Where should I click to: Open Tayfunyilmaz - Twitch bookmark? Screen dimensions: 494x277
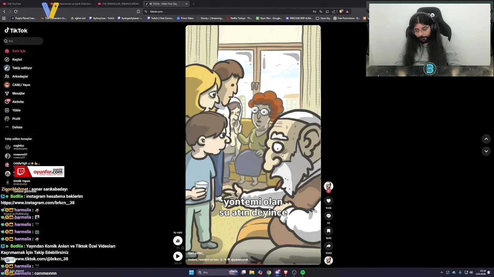pos(102,18)
